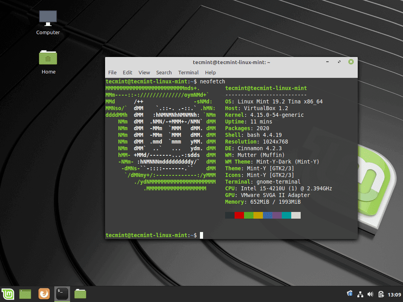
Task: Open the Files manager from the taskbar
Action: (x=80, y=294)
